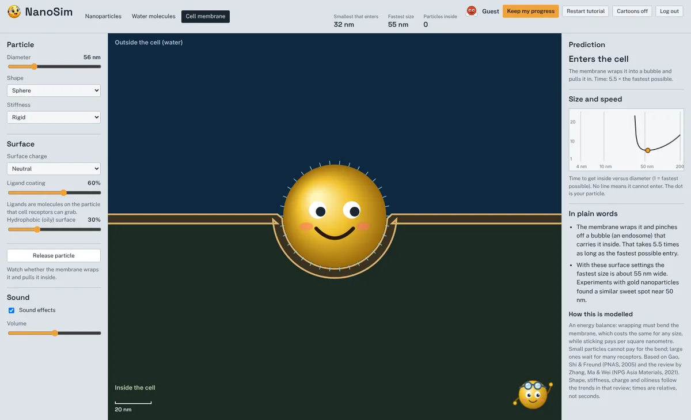Open the Stiffness dropdown
Image resolution: width=691 pixels, height=420 pixels.
pyautogui.click(x=54, y=117)
